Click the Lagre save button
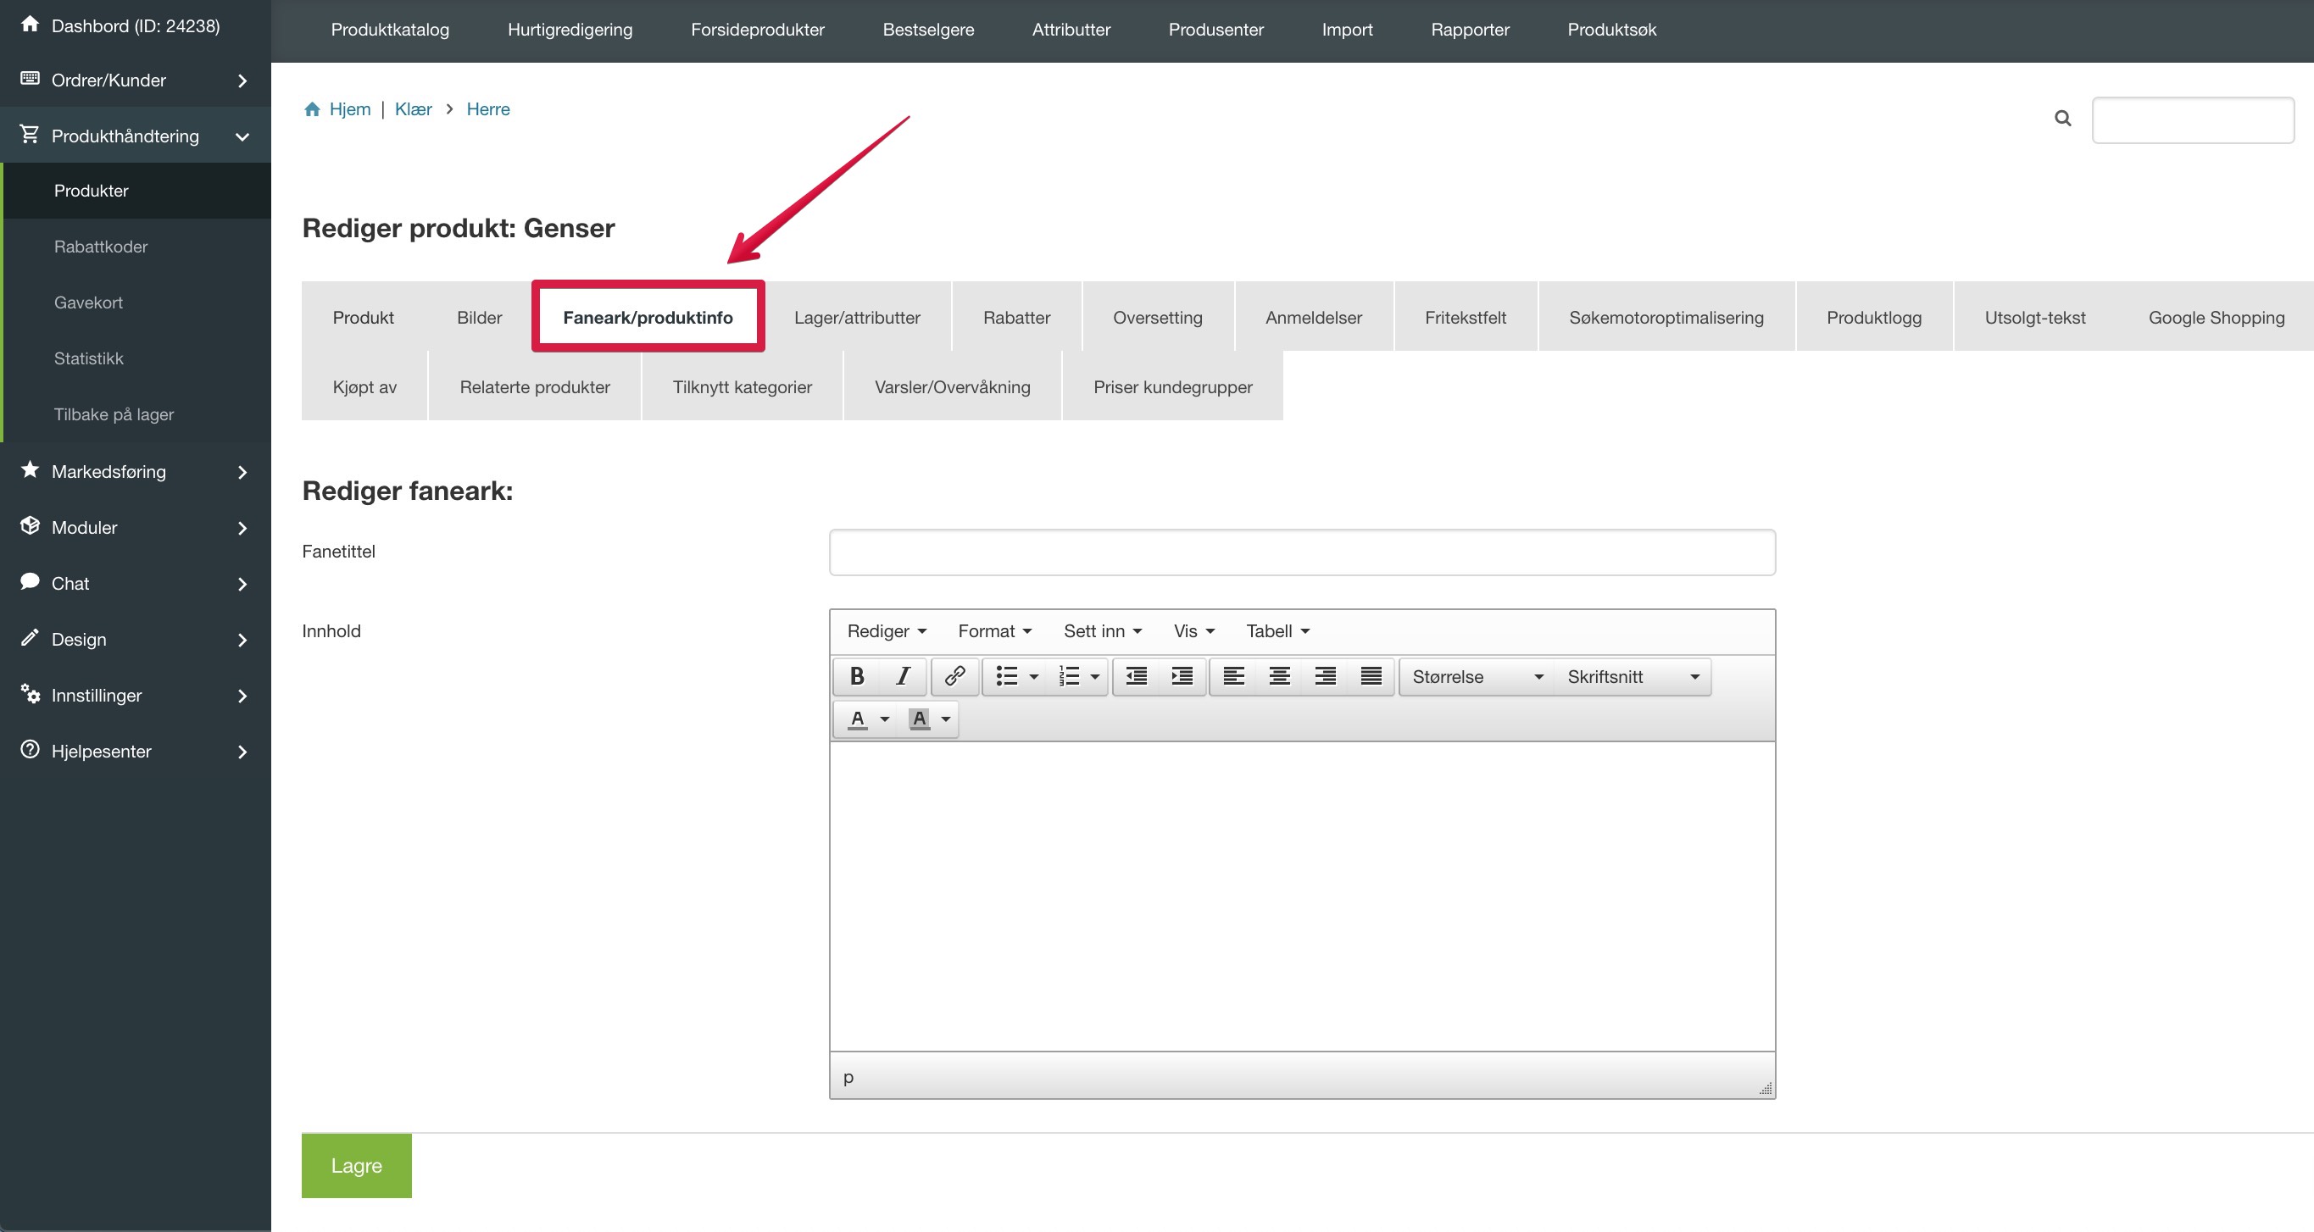This screenshot has width=2314, height=1232. (x=357, y=1166)
